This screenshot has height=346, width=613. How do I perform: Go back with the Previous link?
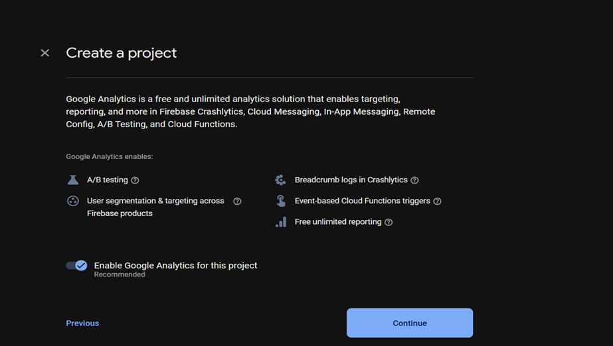[82, 323]
